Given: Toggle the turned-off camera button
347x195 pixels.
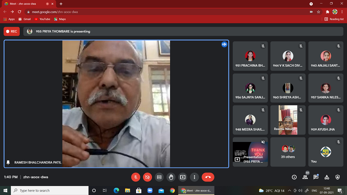Looking at the screenshot, I should pyautogui.click(x=147, y=177).
